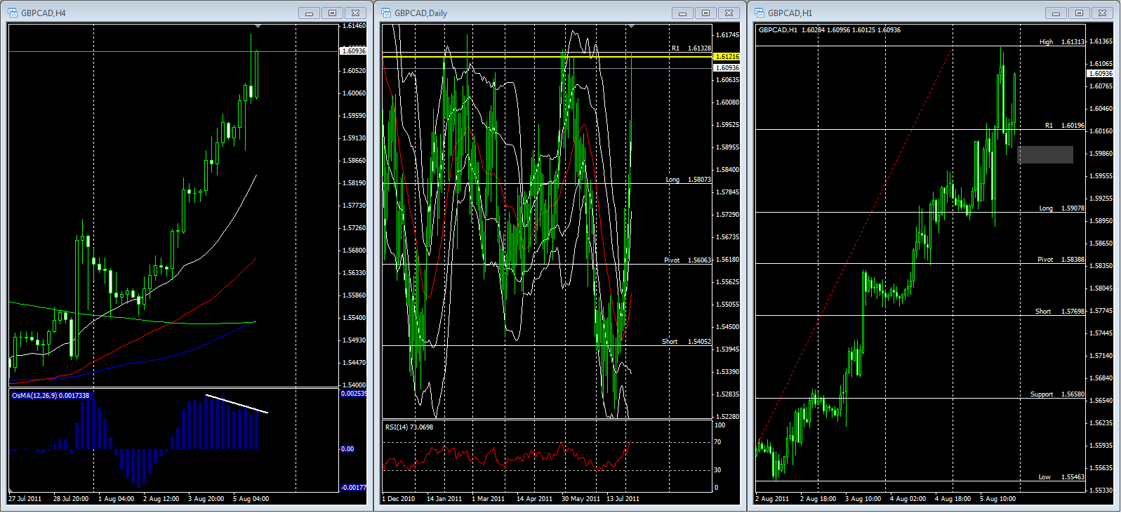Click the yellow 1.61216 price tag
This screenshot has width=1121, height=513.
tap(727, 56)
